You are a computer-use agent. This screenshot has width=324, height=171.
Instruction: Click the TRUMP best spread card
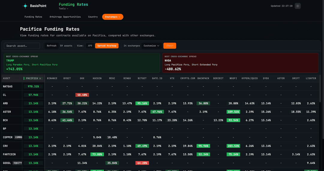coord(82,63)
